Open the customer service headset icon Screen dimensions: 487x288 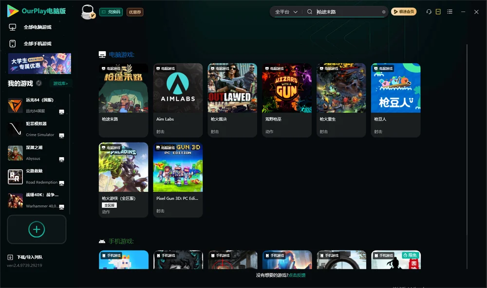click(429, 12)
